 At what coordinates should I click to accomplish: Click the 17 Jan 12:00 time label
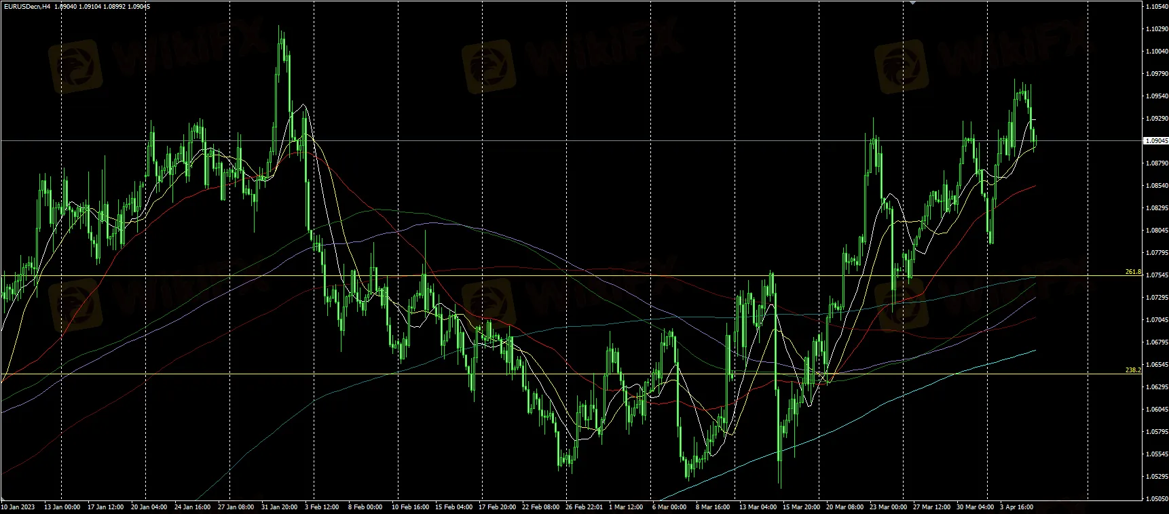tap(105, 507)
